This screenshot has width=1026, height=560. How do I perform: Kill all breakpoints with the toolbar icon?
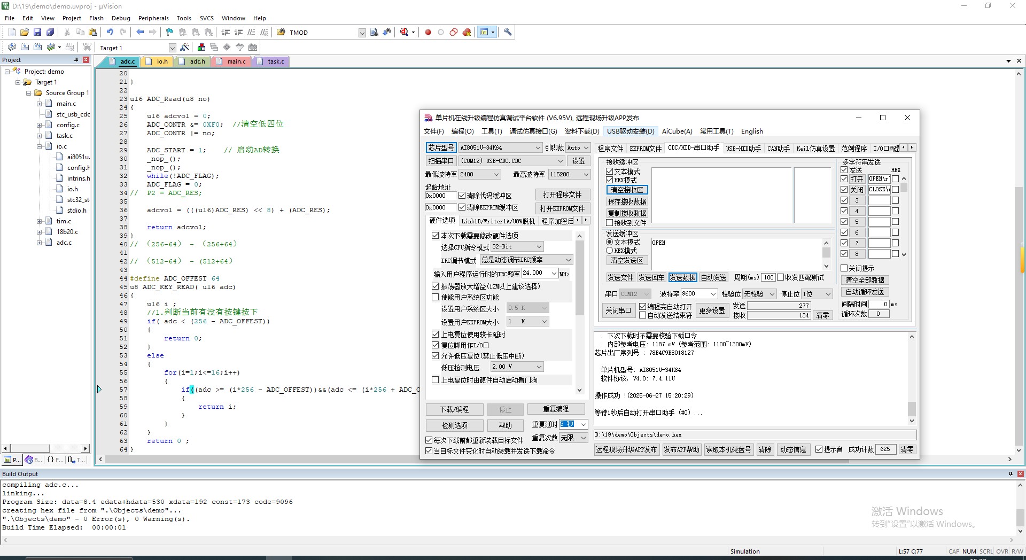[467, 32]
